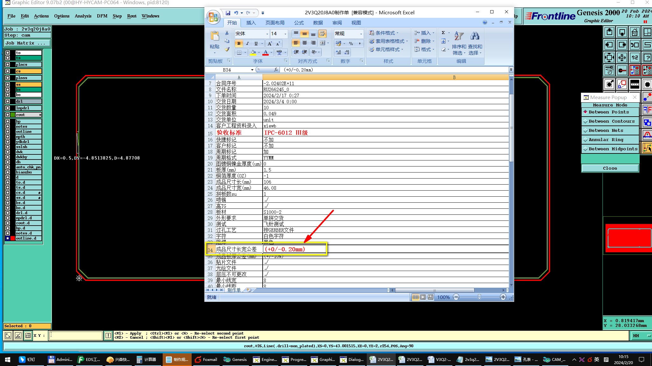
Task: Click the Excel save icon
Action: click(x=228, y=13)
